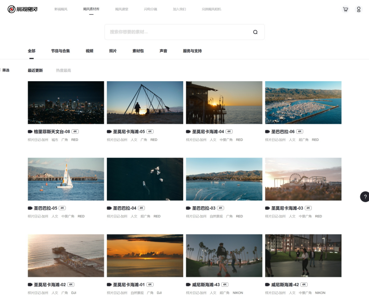The image size is (369, 300).
Task: Open the user account profile icon
Action: click(x=359, y=9)
